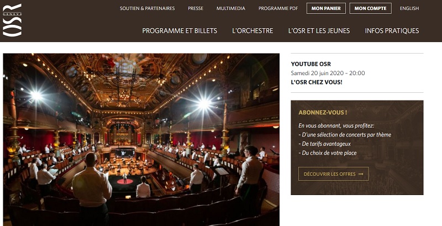Click the 'Du choix de votre place' line
This screenshot has height=226, width=442.
pyautogui.click(x=328, y=153)
